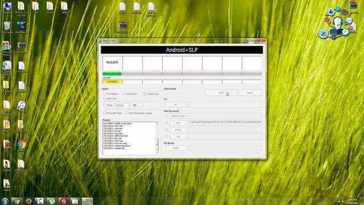Open Chrome from the taskbar
Screen dimensions: 364x205
[x=16, y=201]
